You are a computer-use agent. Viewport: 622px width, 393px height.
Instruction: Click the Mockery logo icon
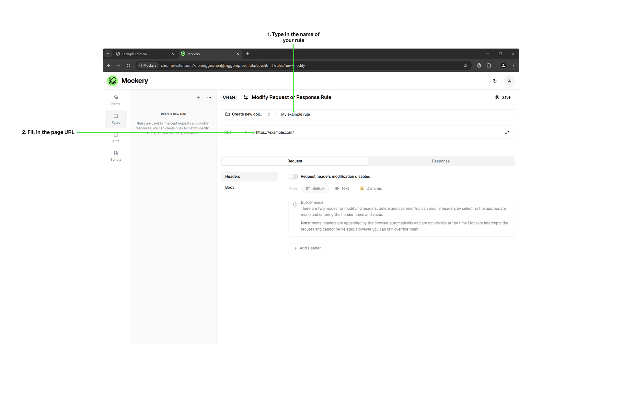click(113, 81)
